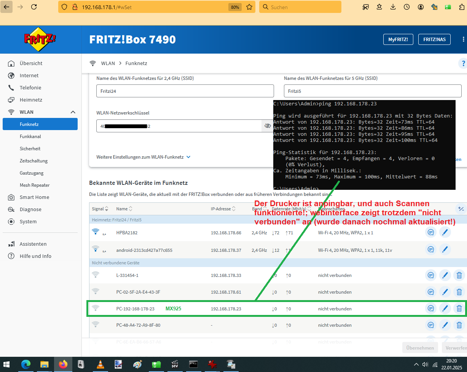Viewport: 467px width, 372px height.
Task: Open details icon for PC-02-5F-2A-E4-43-3F
Action: [430, 292]
